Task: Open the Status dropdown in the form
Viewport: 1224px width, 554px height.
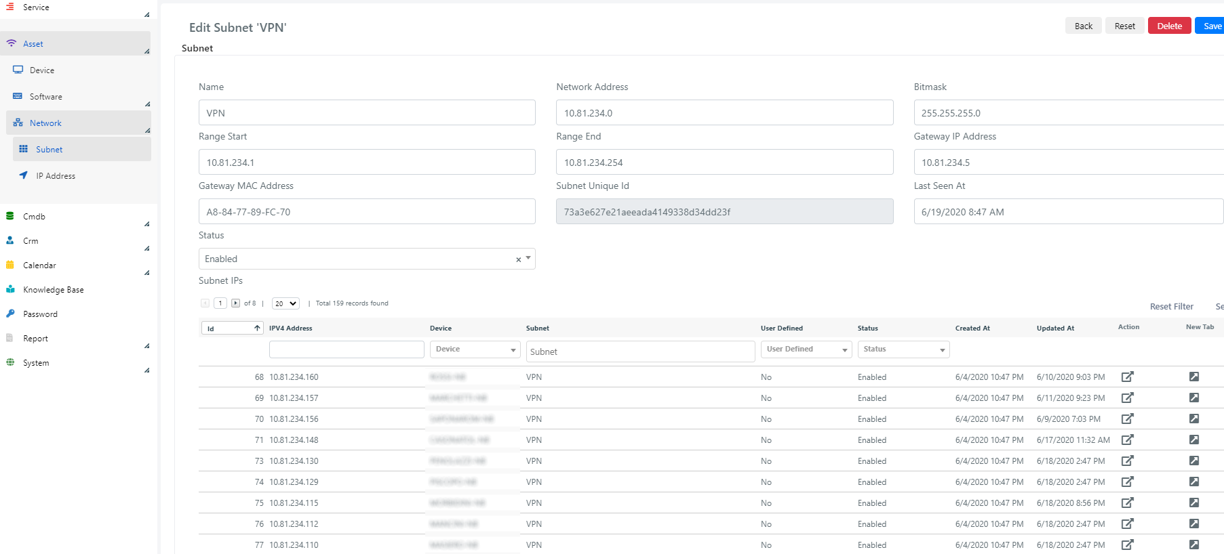Action: [x=528, y=258]
